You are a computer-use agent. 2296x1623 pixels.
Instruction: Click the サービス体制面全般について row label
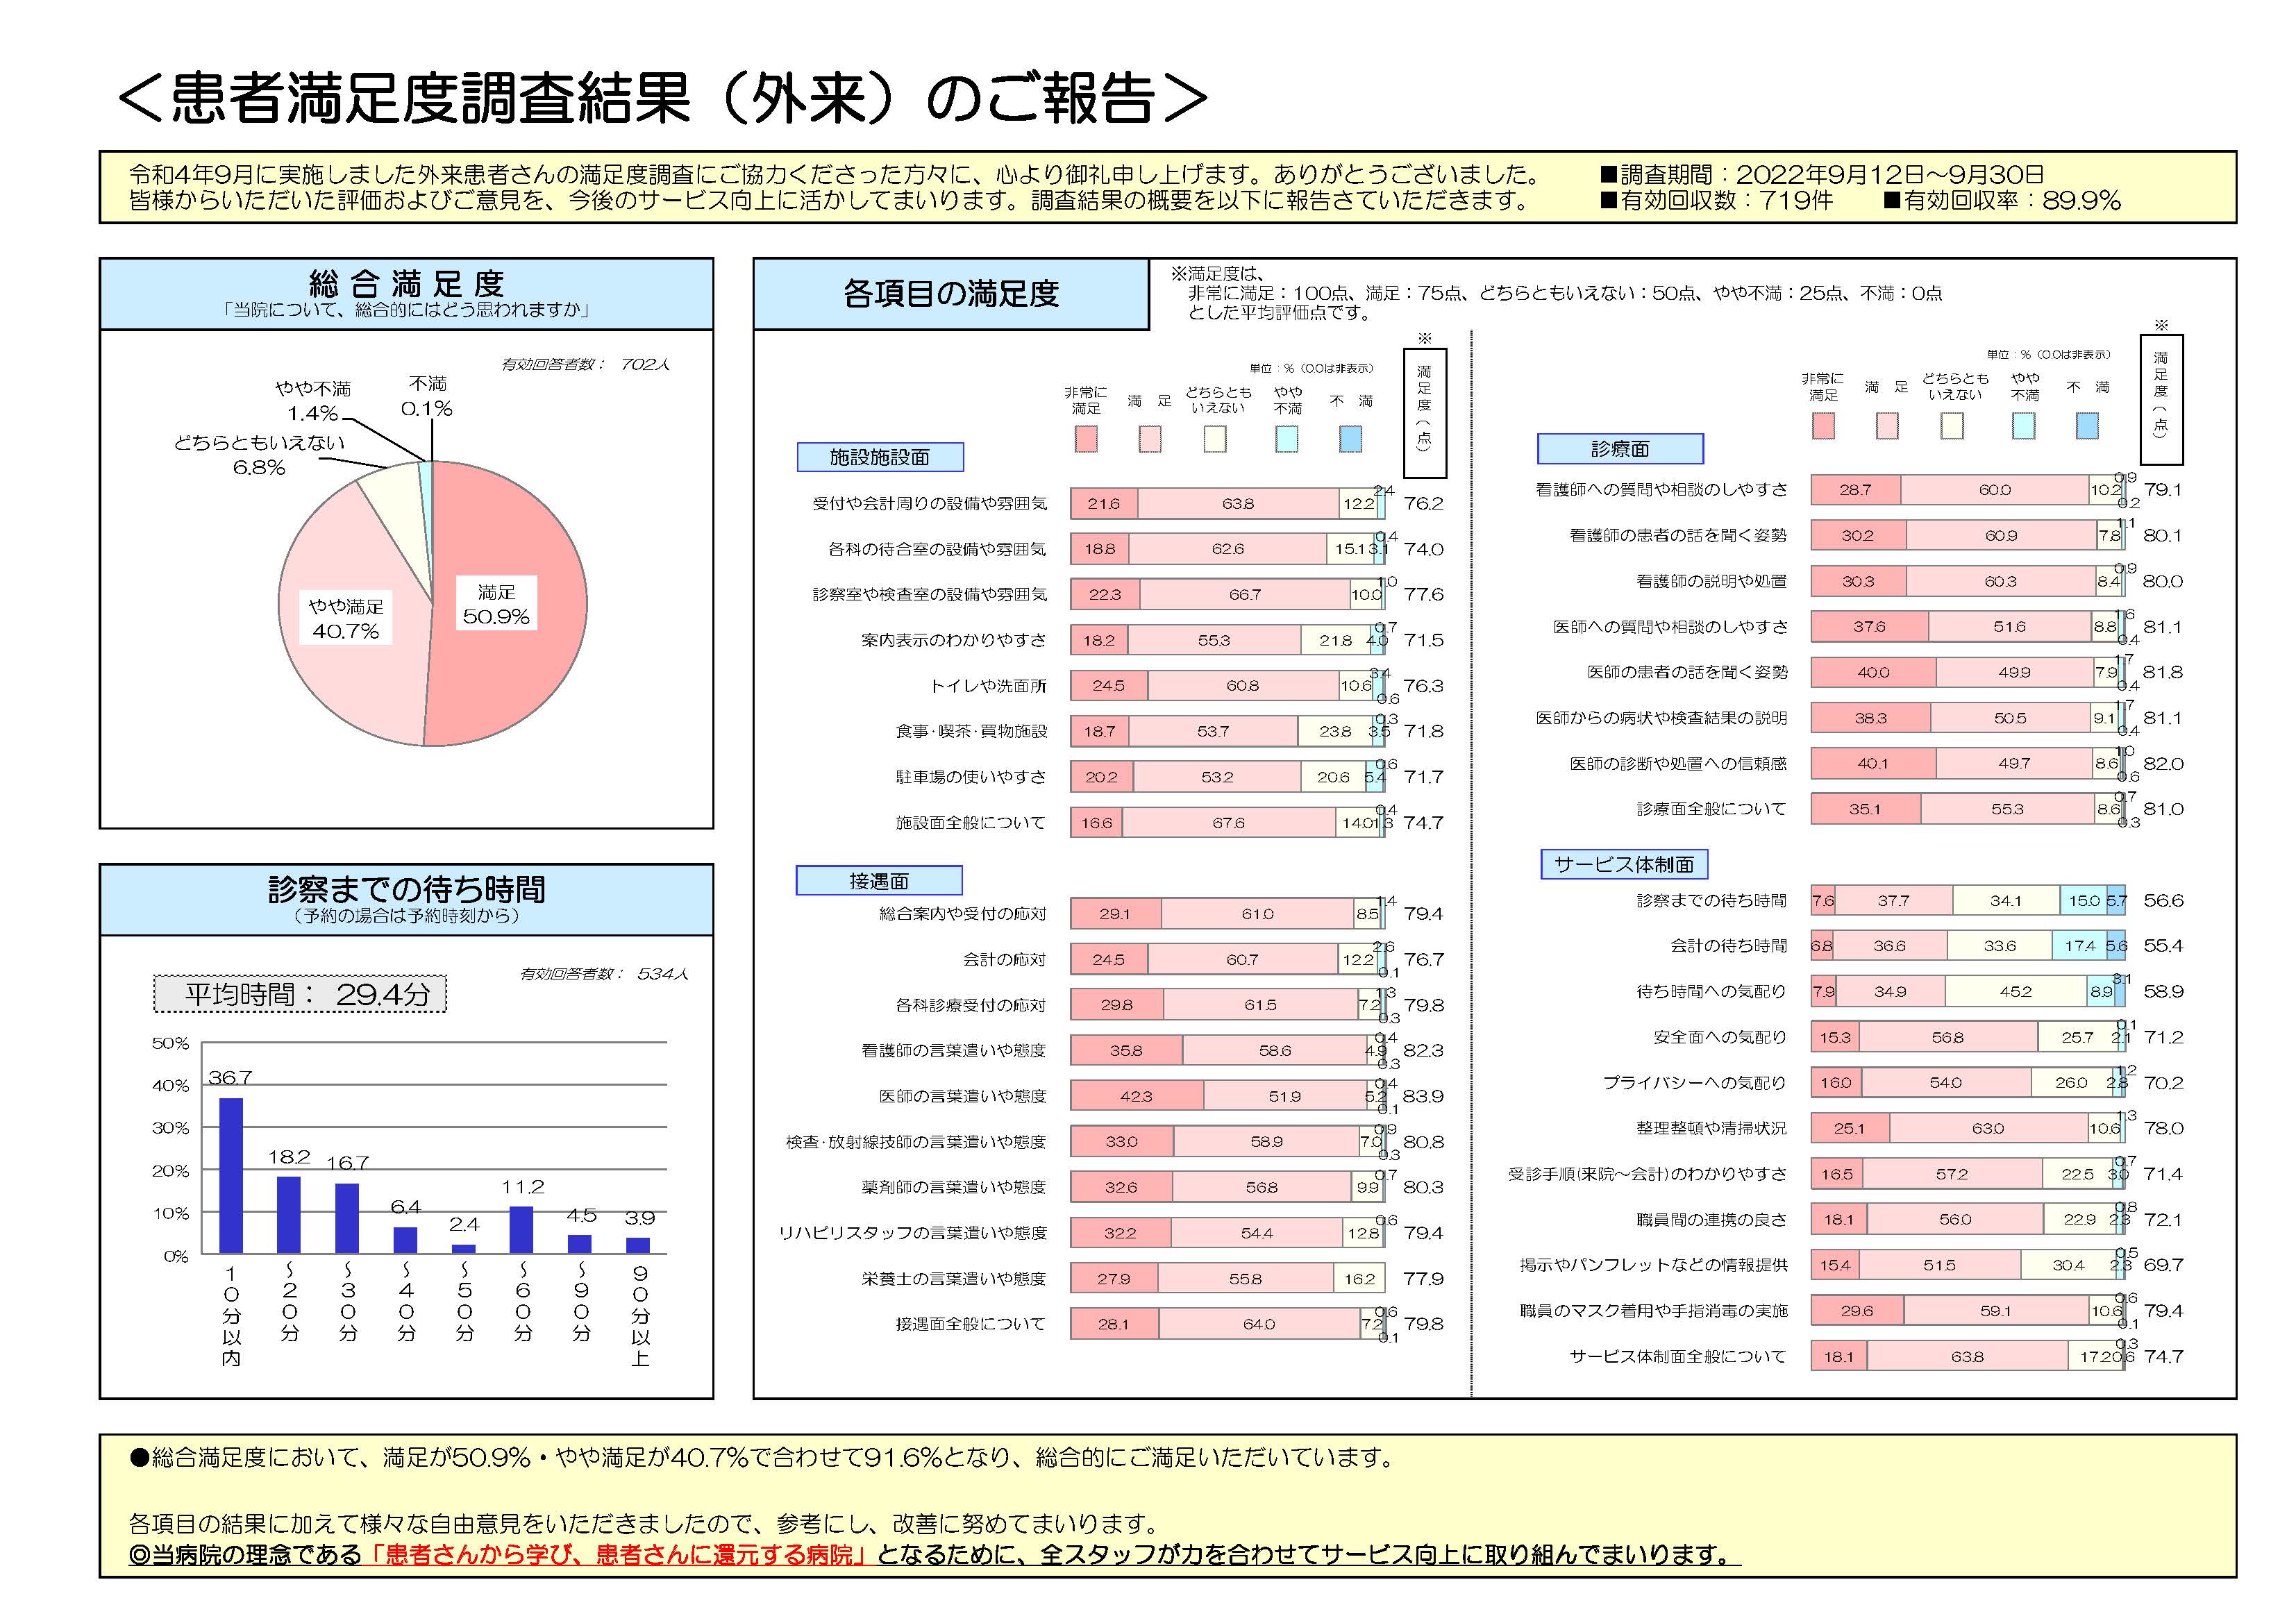(1678, 1356)
